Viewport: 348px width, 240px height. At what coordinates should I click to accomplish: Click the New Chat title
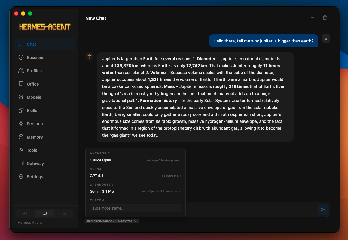click(96, 18)
